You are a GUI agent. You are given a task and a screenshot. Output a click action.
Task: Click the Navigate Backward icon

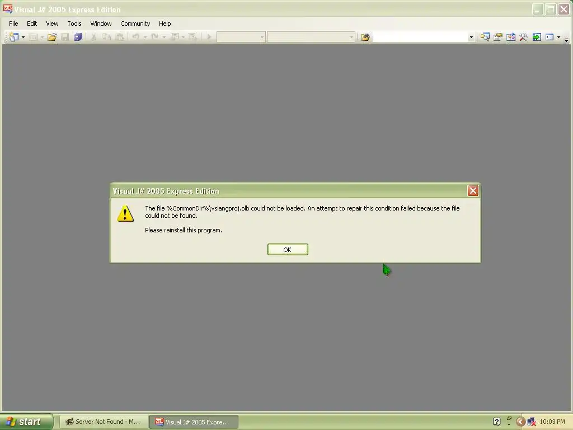[x=175, y=37]
